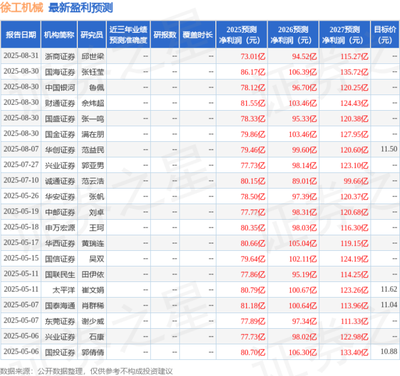Click the 最新盈利预测 heading
This screenshot has height=376, width=400.
[80, 8]
